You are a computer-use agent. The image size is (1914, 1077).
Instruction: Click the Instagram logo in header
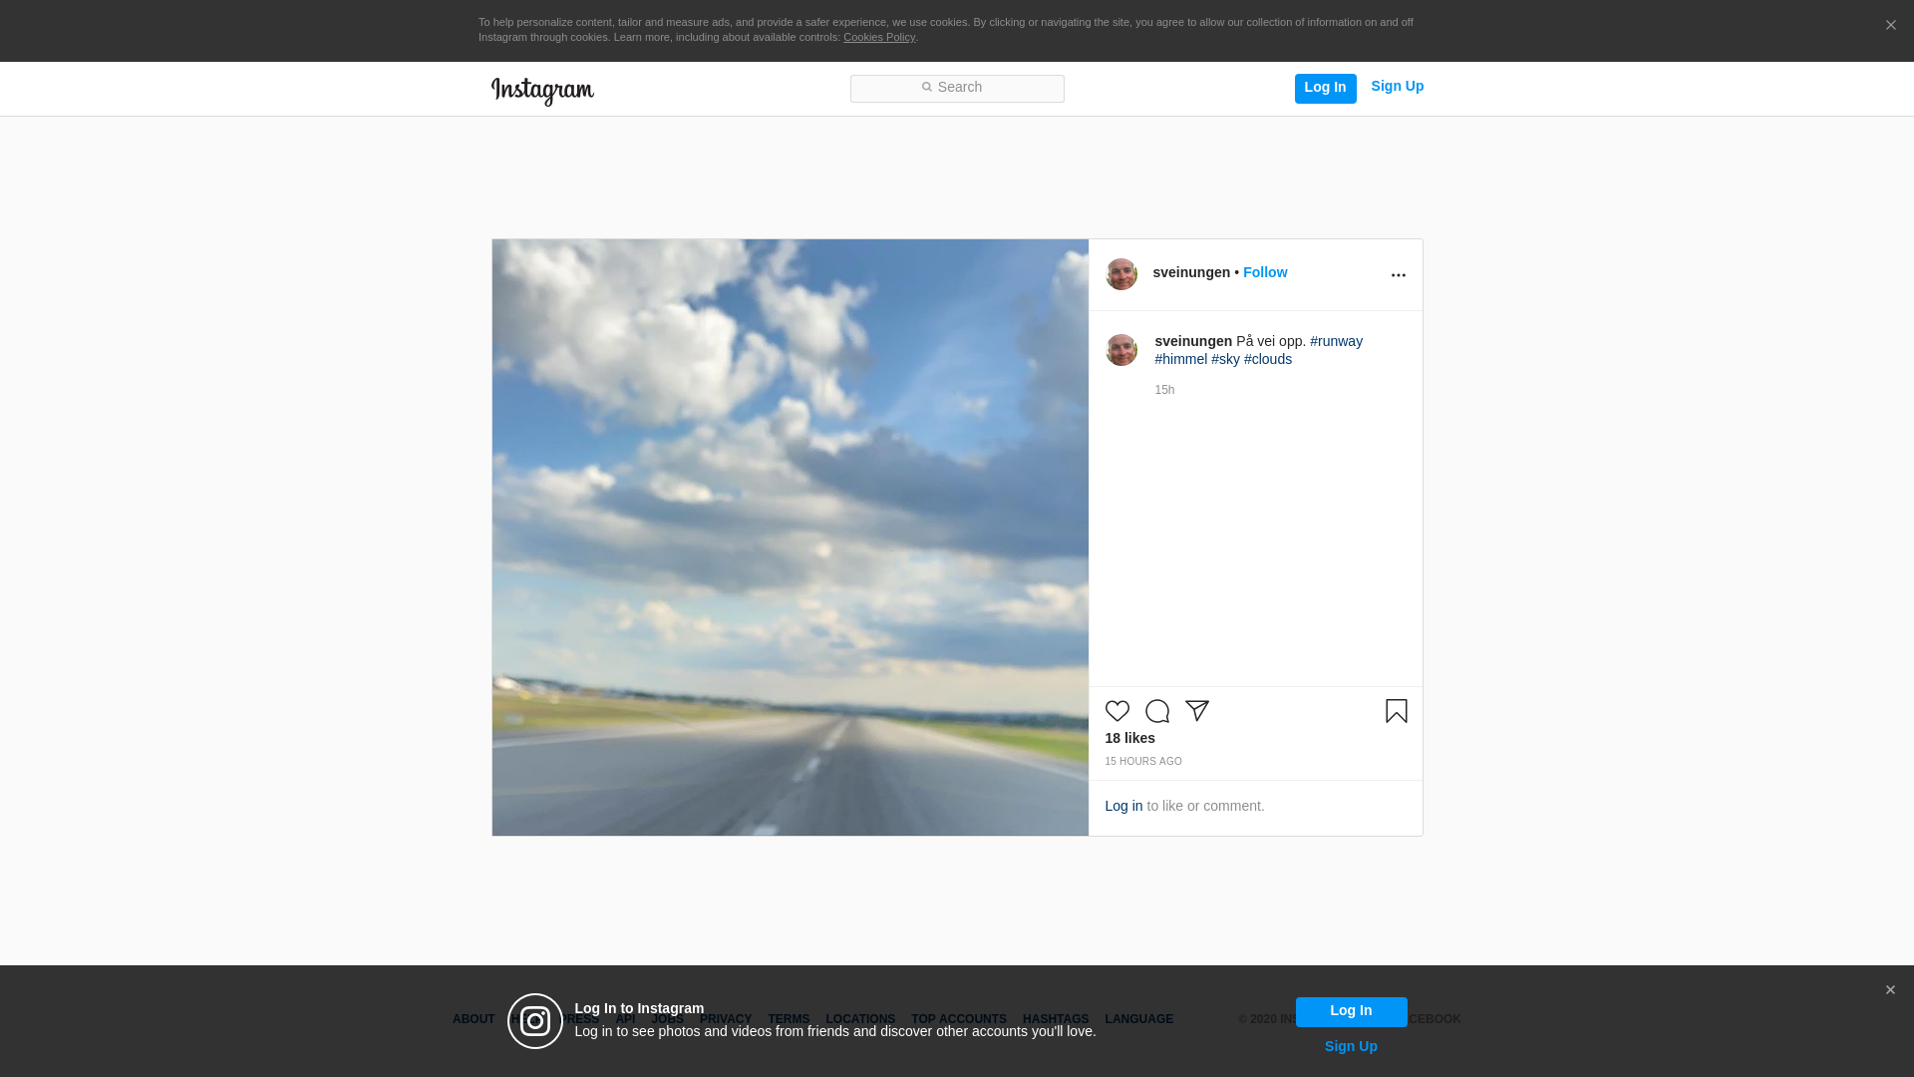pyautogui.click(x=542, y=91)
